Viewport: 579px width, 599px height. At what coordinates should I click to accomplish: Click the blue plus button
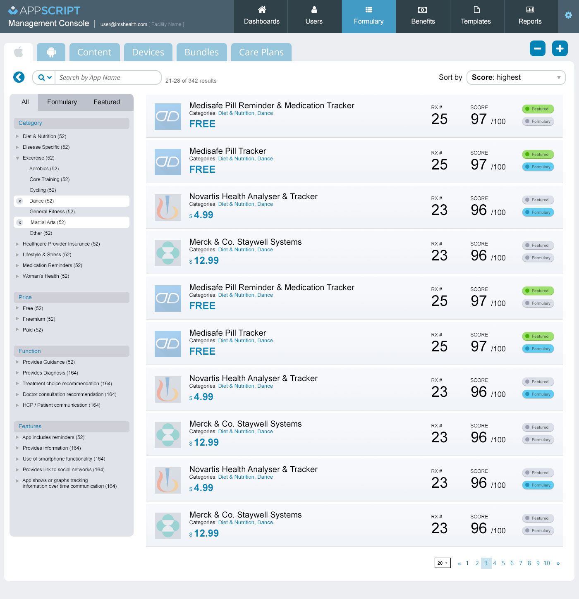[560, 48]
